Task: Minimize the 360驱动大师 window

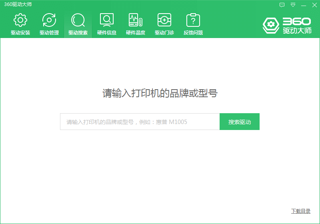Action: [x=304, y=5]
